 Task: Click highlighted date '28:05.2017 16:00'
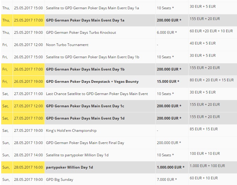[28, 167]
